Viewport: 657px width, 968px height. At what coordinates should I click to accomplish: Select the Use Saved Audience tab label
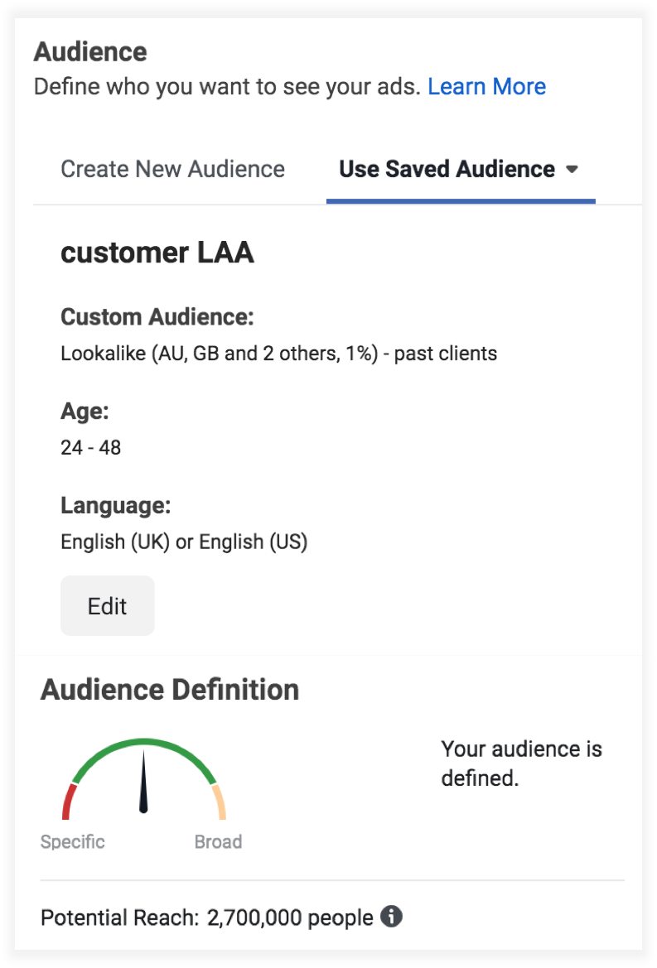coord(447,169)
